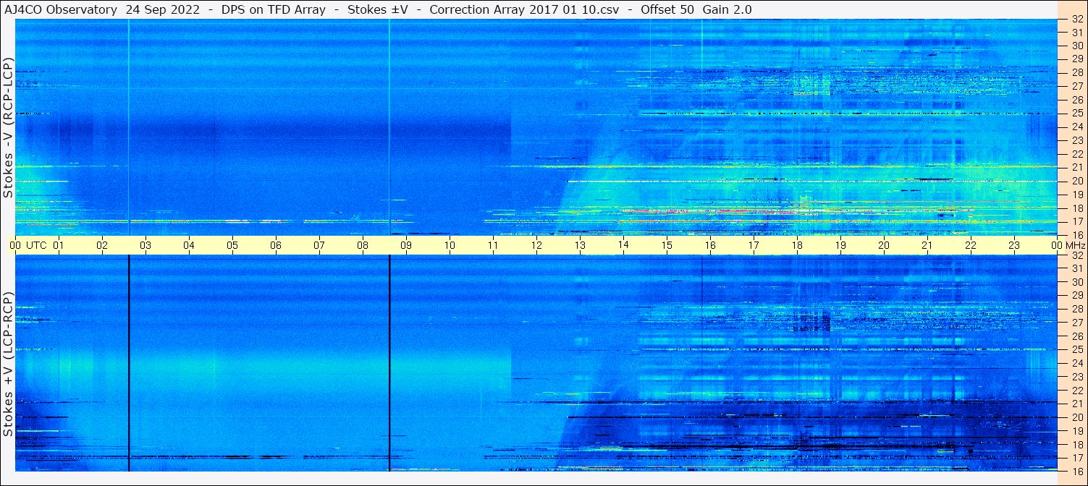Click the 29 MHz tick of the Stokes +V panel
The height and width of the screenshot is (486, 1088).
click(x=1077, y=296)
